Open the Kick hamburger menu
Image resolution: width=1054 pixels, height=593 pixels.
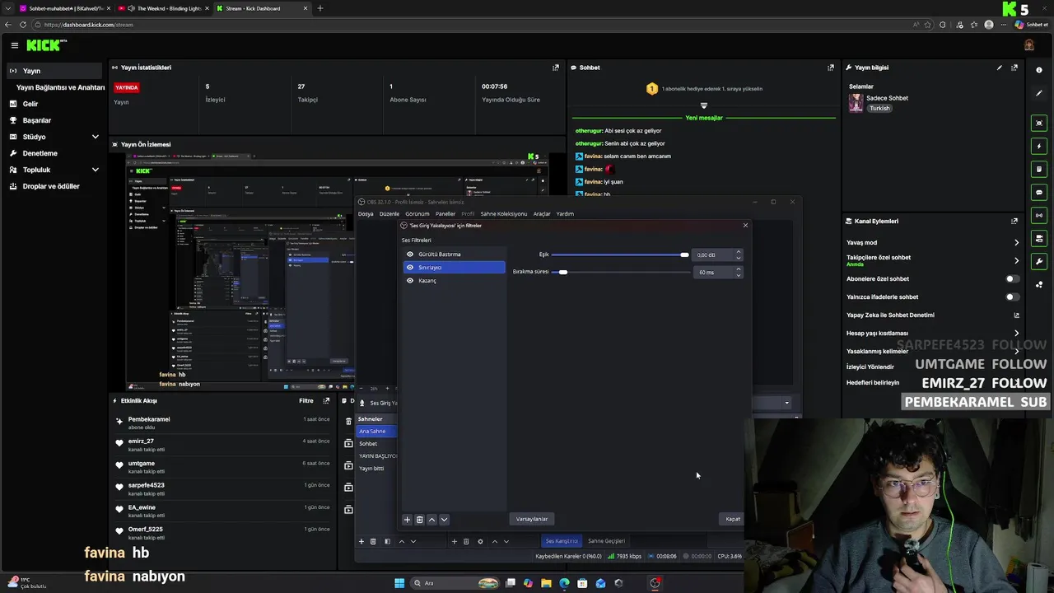[x=14, y=45]
